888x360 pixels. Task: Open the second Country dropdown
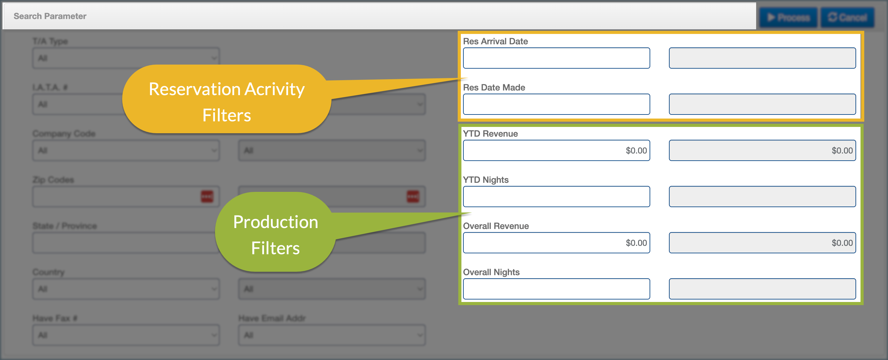pyautogui.click(x=332, y=289)
